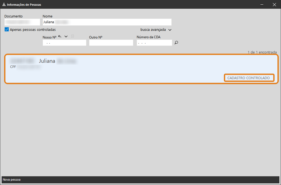Viewport: 281px width, 185px height.
Task: Minimize the Informações de Pessoas window
Action: pyautogui.click(x=262, y=4)
